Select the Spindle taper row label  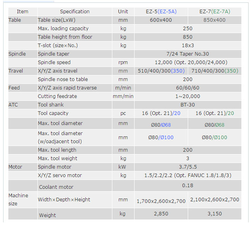coord(54,54)
